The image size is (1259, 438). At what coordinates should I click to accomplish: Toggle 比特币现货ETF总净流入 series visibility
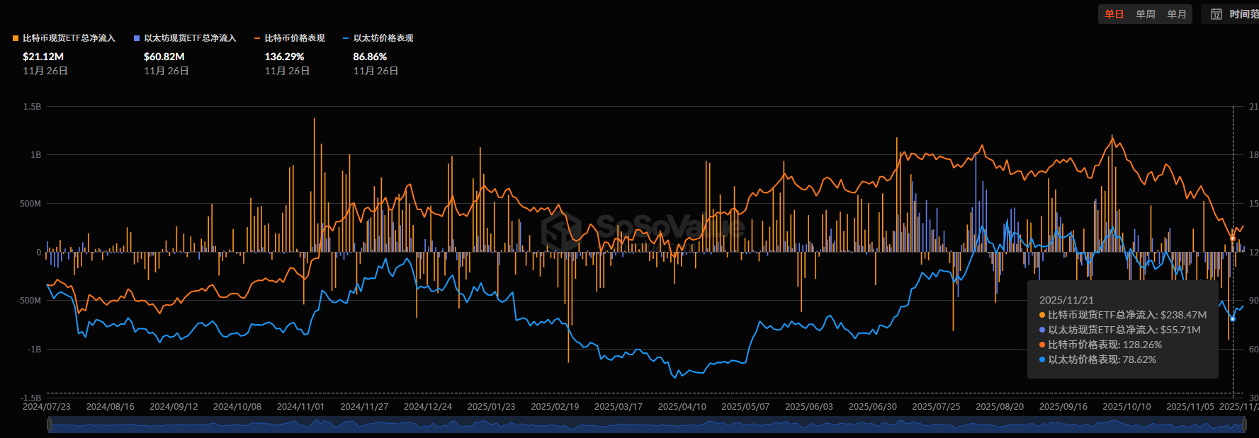tap(69, 38)
